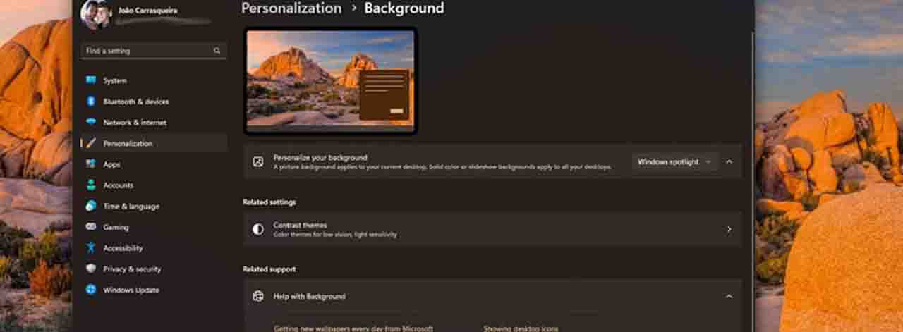Click the Bluetooth & devices icon
Image resolution: width=903 pixels, height=332 pixels.
point(91,102)
